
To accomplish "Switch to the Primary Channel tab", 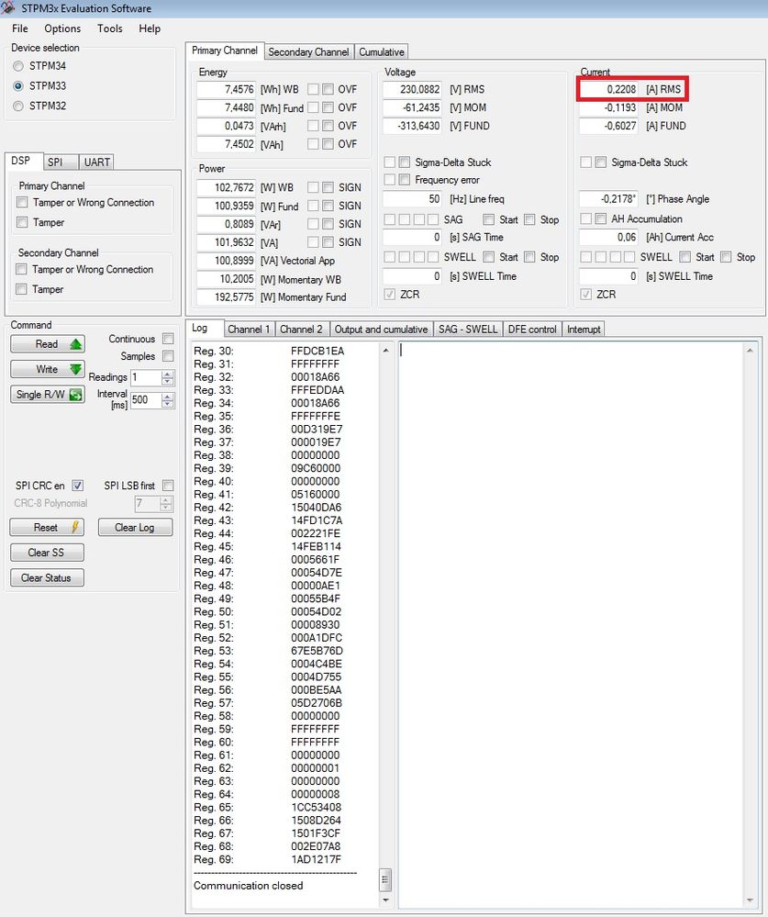I will (225, 50).
